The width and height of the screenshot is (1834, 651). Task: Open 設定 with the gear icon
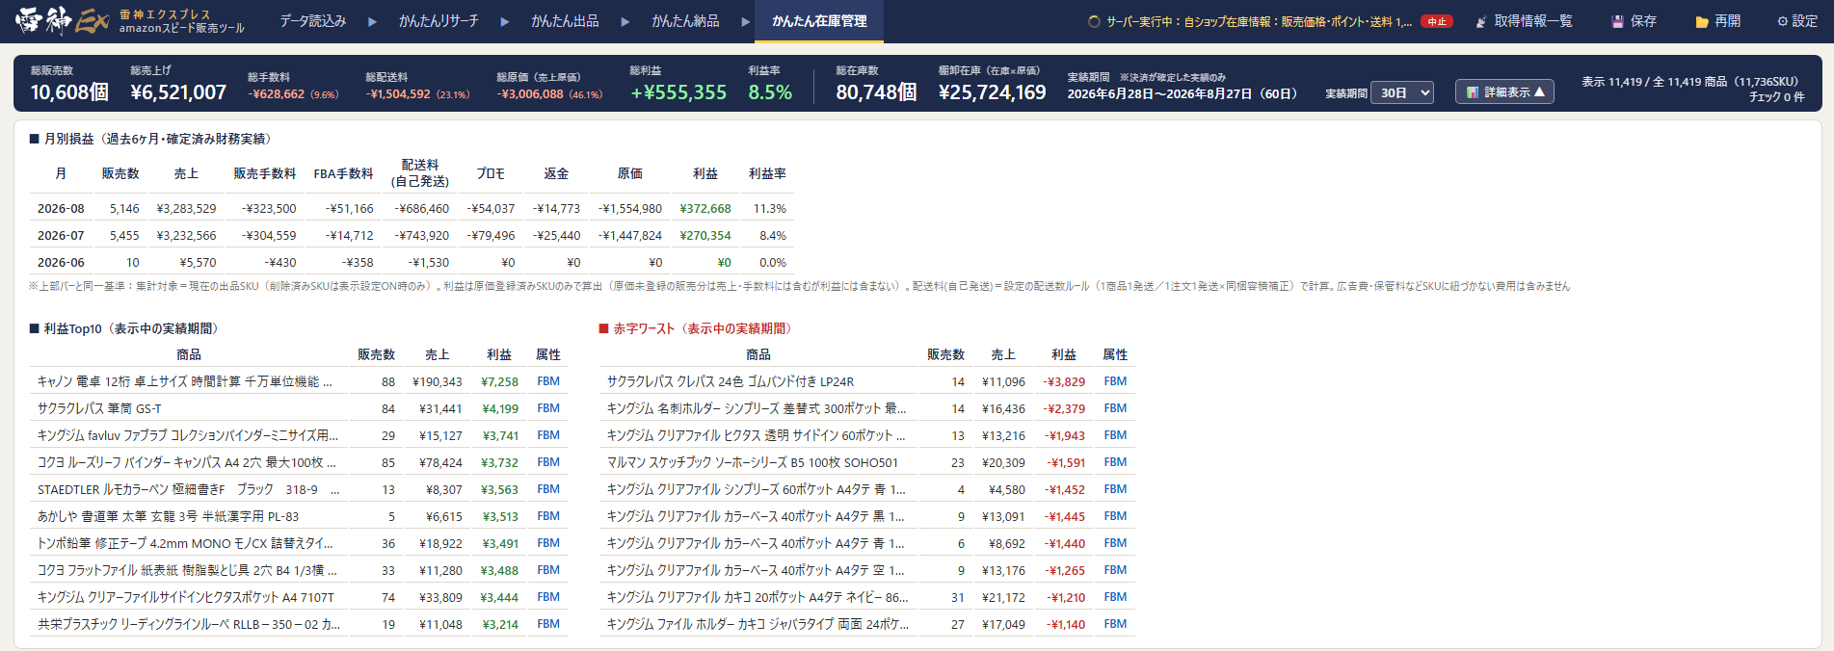[1797, 21]
